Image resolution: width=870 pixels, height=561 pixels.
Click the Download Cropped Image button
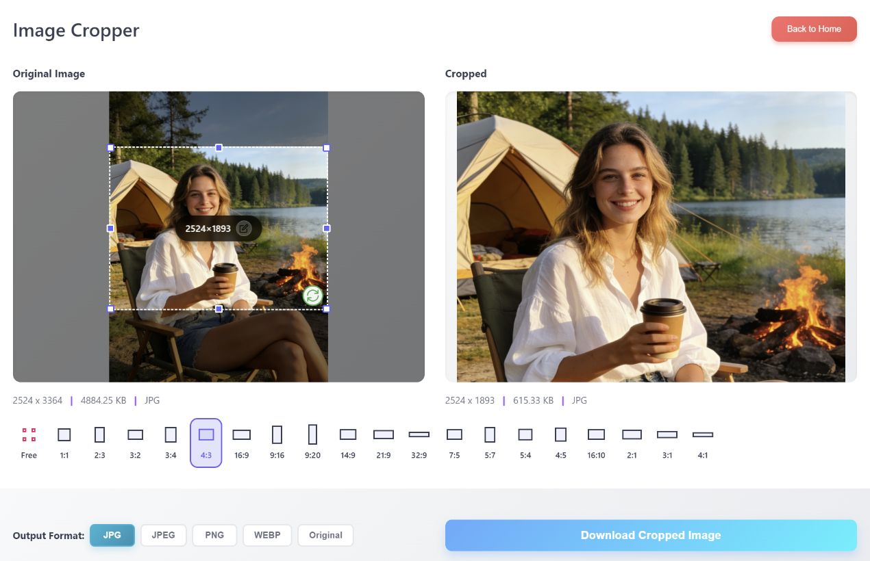pyautogui.click(x=651, y=535)
